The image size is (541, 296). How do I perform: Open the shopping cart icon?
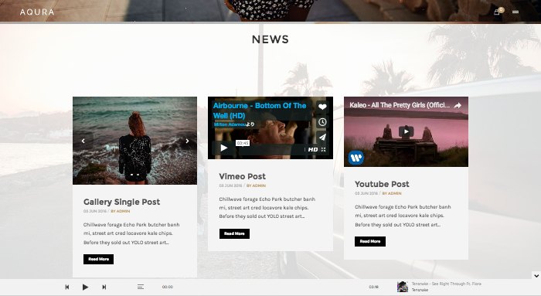[497, 12]
